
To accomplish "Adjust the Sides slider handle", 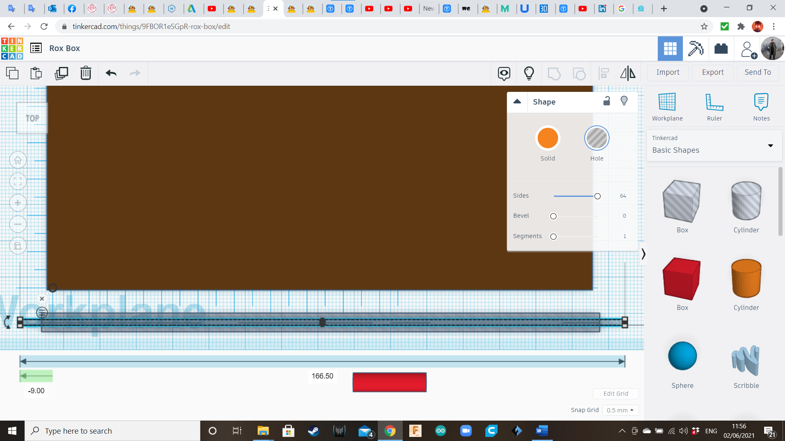I will click(597, 196).
